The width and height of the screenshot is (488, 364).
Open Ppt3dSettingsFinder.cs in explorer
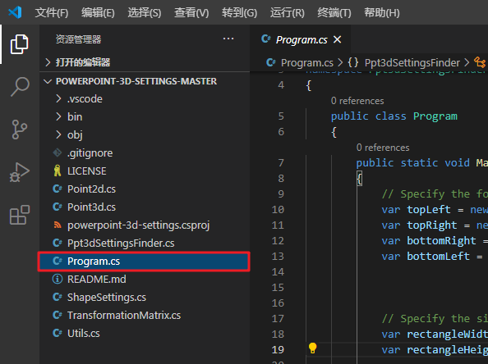pos(145,243)
